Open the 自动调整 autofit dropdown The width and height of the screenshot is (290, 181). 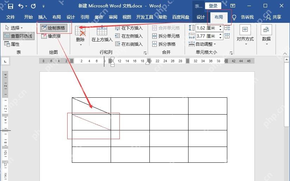tap(202, 44)
